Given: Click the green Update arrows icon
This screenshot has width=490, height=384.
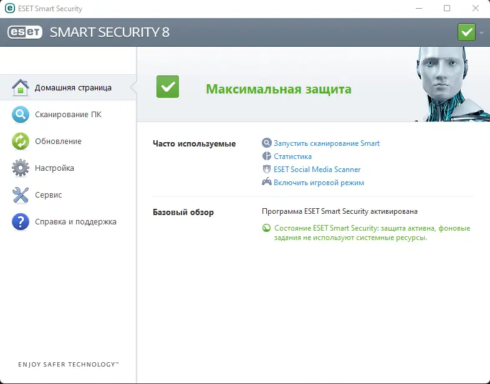Looking at the screenshot, I should coord(21,142).
